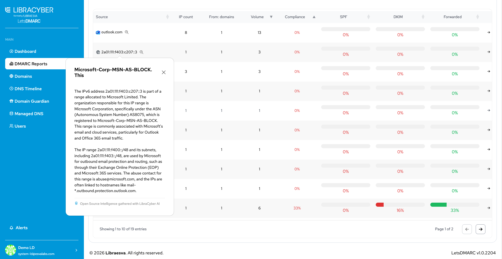The height and width of the screenshot is (259, 502).
Task: Expand the Demo LD account chevron
Action: [76, 250]
